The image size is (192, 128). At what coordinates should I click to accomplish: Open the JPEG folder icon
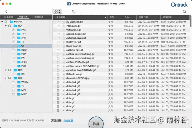[x=19, y=62]
